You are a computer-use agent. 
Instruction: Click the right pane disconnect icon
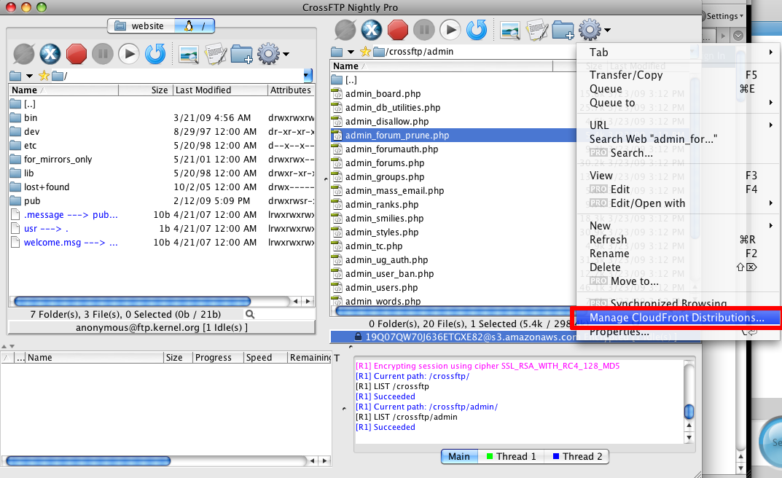(345, 30)
